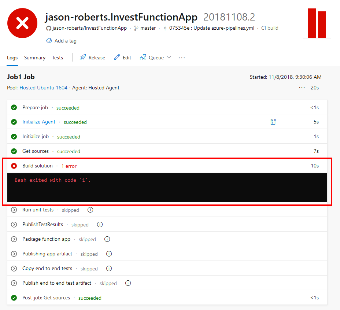
Task: Click the ellipsis beside the 20s job duration
Action: pos(302,88)
